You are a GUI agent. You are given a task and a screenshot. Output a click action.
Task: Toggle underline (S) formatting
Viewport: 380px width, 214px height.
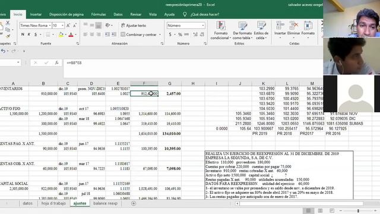[x=36, y=34]
